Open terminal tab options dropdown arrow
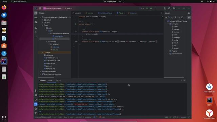Image resolution: width=217 pixels, height=122 pixels. point(60,81)
